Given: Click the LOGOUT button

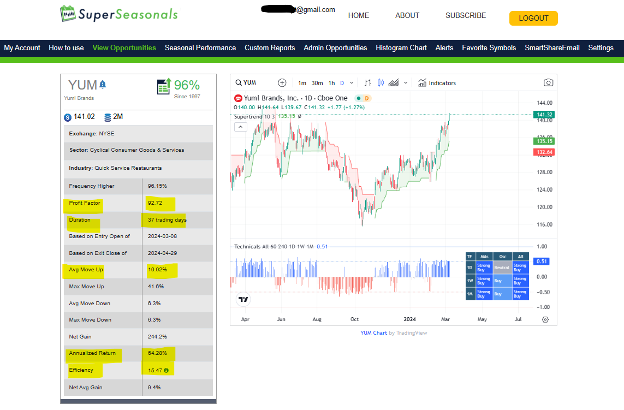Looking at the screenshot, I should (533, 19).
